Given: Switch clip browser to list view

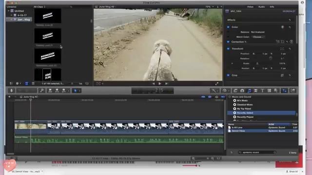Looking at the screenshot, I should pos(33,84).
